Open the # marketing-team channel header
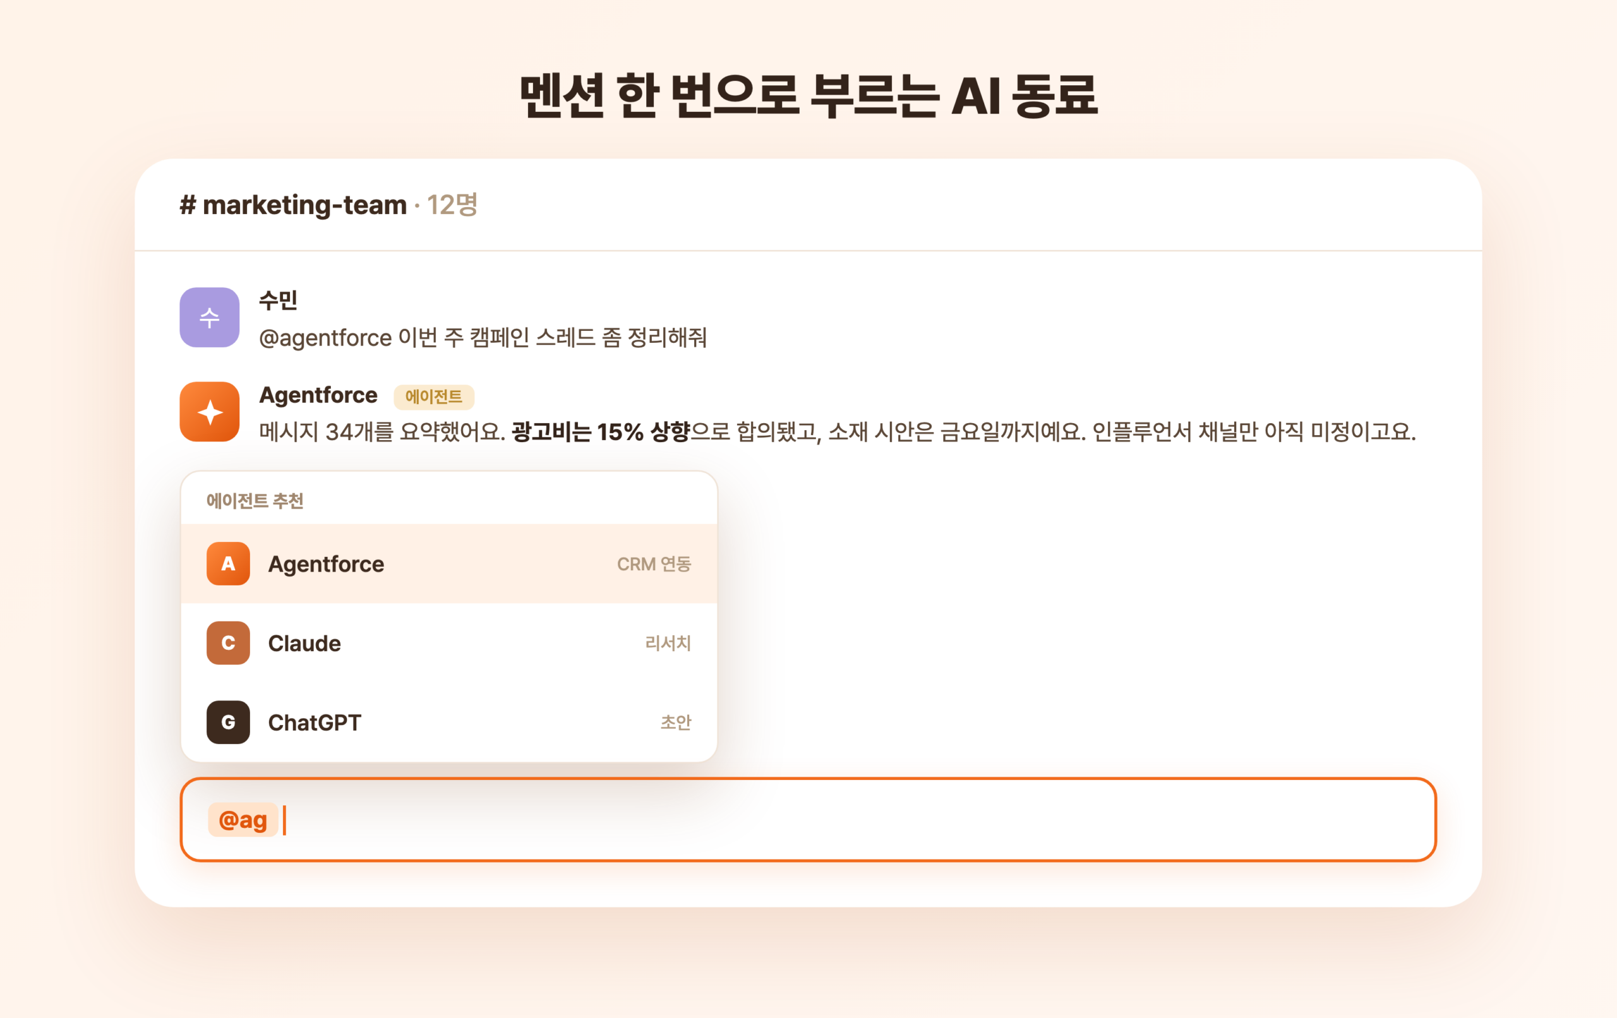Image resolution: width=1617 pixels, height=1018 pixels. click(x=294, y=205)
